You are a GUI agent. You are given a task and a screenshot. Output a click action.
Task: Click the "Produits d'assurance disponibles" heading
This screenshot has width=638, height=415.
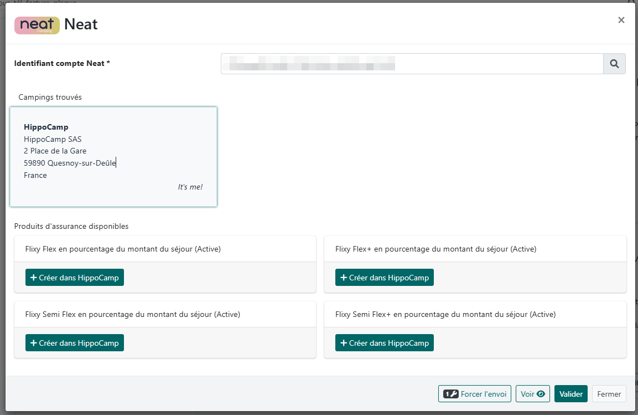pyautogui.click(x=71, y=227)
